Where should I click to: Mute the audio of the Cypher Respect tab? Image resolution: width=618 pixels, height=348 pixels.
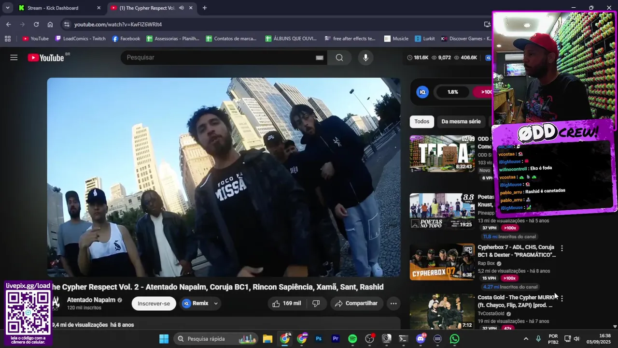tap(182, 8)
